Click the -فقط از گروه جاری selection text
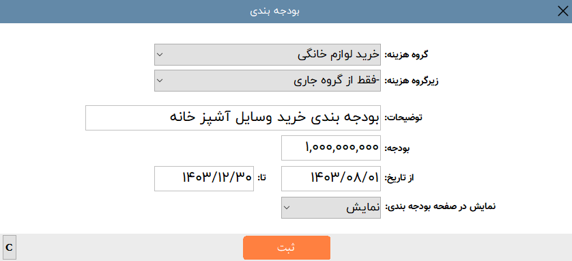The width and height of the screenshot is (572, 261). coord(337,81)
